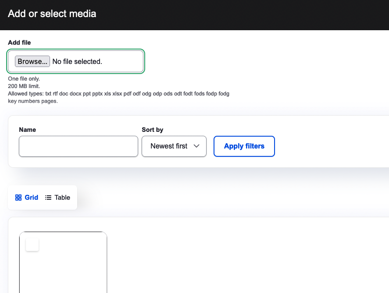Click the "200 MB limit." description text
389x293 pixels.
pos(24,86)
